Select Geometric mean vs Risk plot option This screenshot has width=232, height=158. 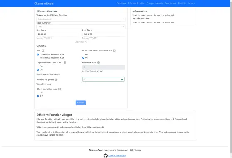point(38,55)
